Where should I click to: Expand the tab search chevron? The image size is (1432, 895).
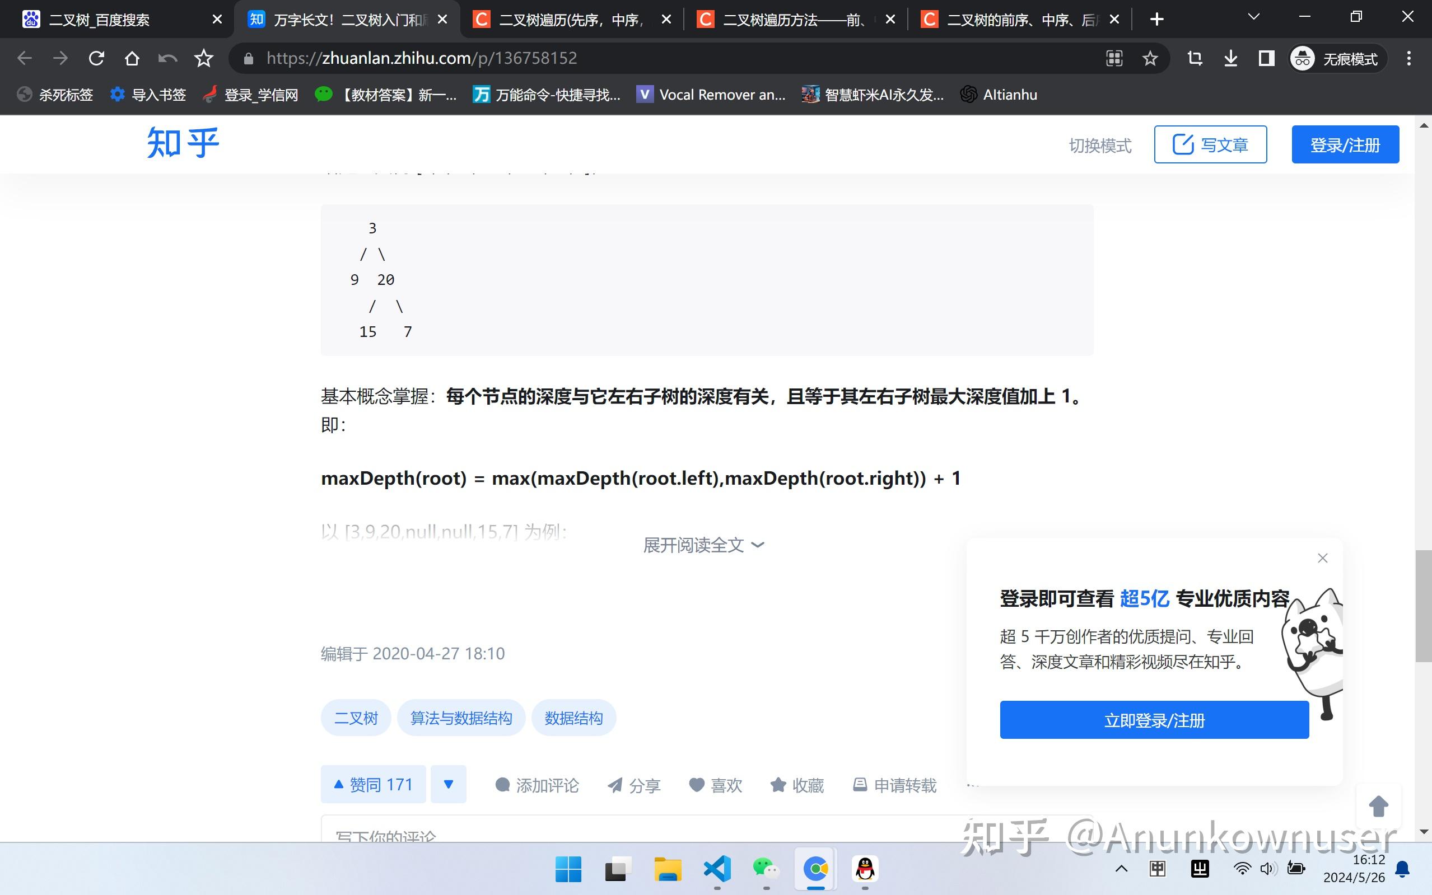click(1253, 18)
